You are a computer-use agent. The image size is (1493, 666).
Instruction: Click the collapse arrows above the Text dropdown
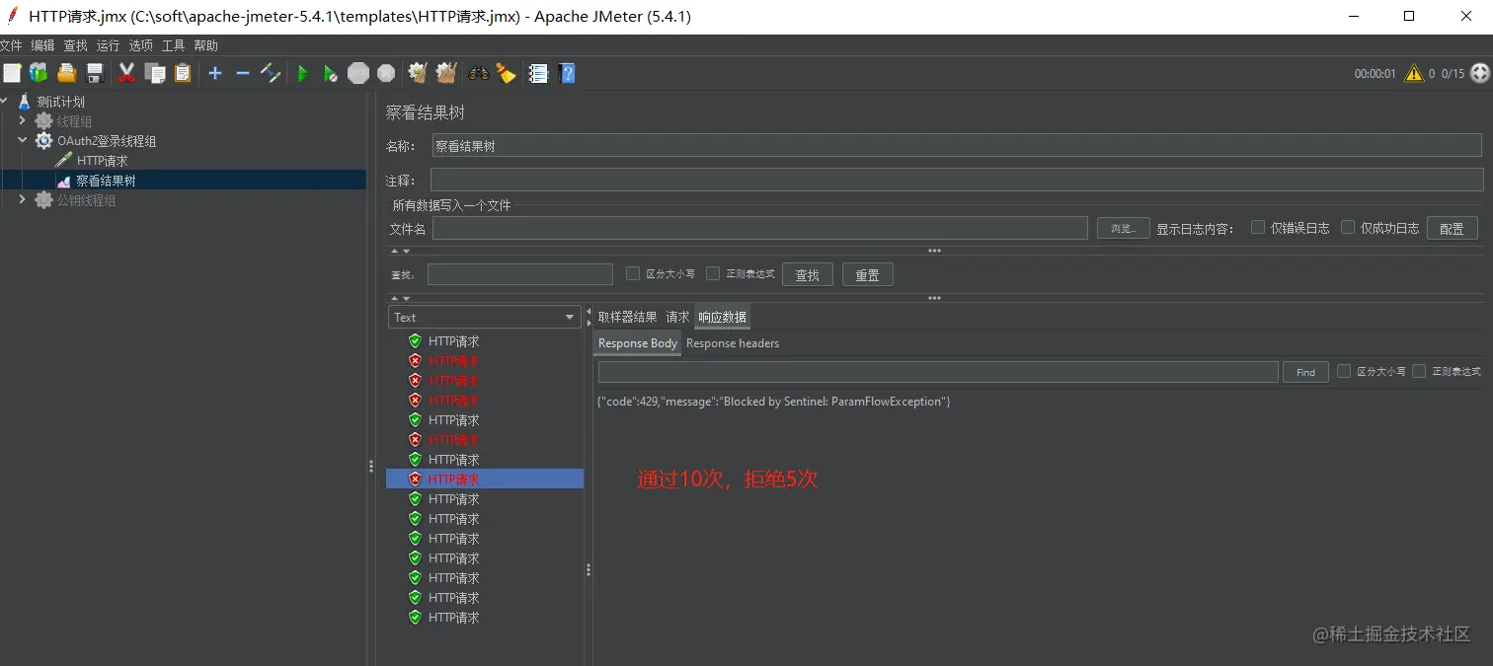(400, 298)
